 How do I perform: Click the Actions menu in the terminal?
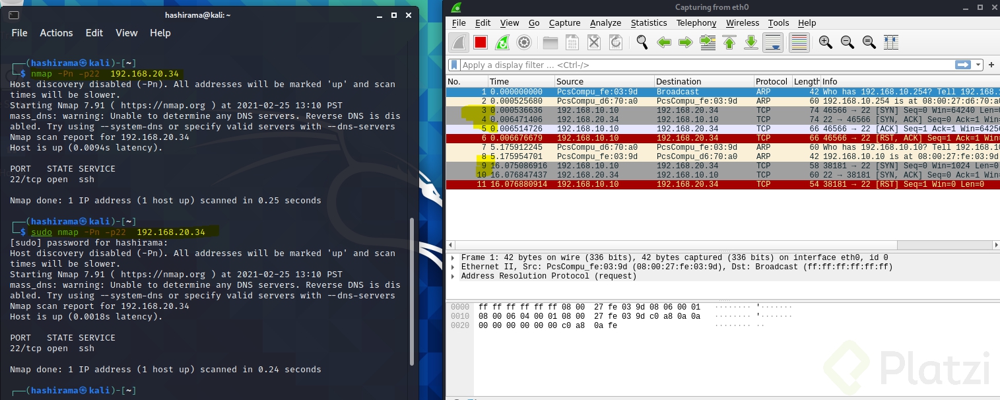56,32
